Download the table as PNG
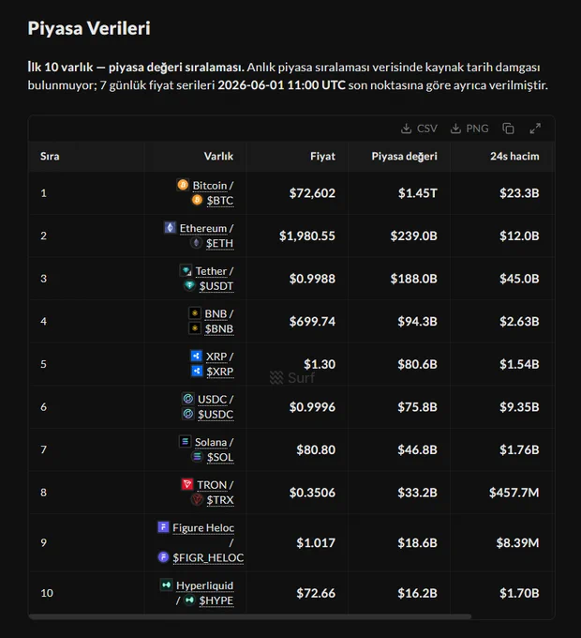Viewport: 581px width, 638px height. [x=469, y=129]
